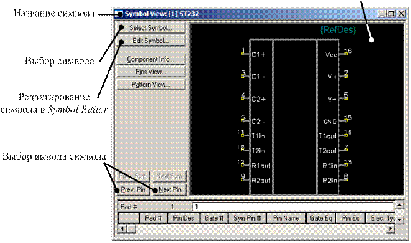Select pin T1in in the symbol

point(259,136)
